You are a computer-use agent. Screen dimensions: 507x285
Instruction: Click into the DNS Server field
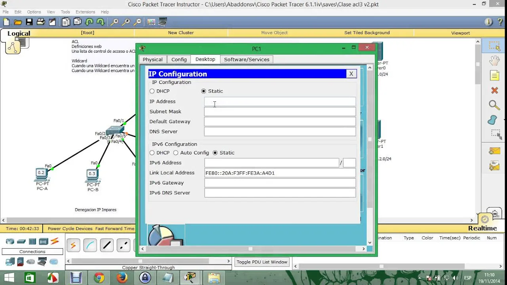click(280, 131)
